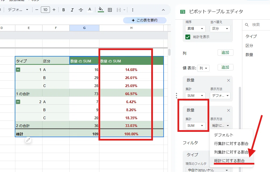Open the 値 表示 dropdown showing 列
The width and height of the screenshot is (270, 172).
tap(203, 68)
